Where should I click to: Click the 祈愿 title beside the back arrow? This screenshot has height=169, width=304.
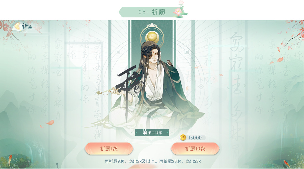click(27, 26)
